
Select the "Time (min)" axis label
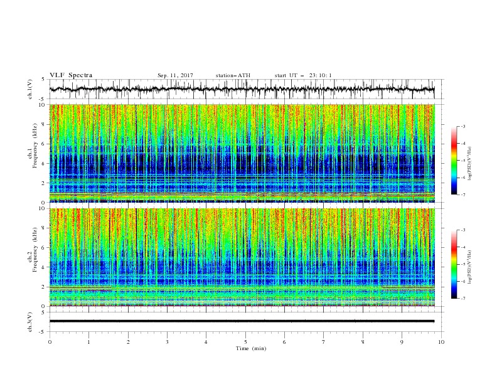click(251, 348)
